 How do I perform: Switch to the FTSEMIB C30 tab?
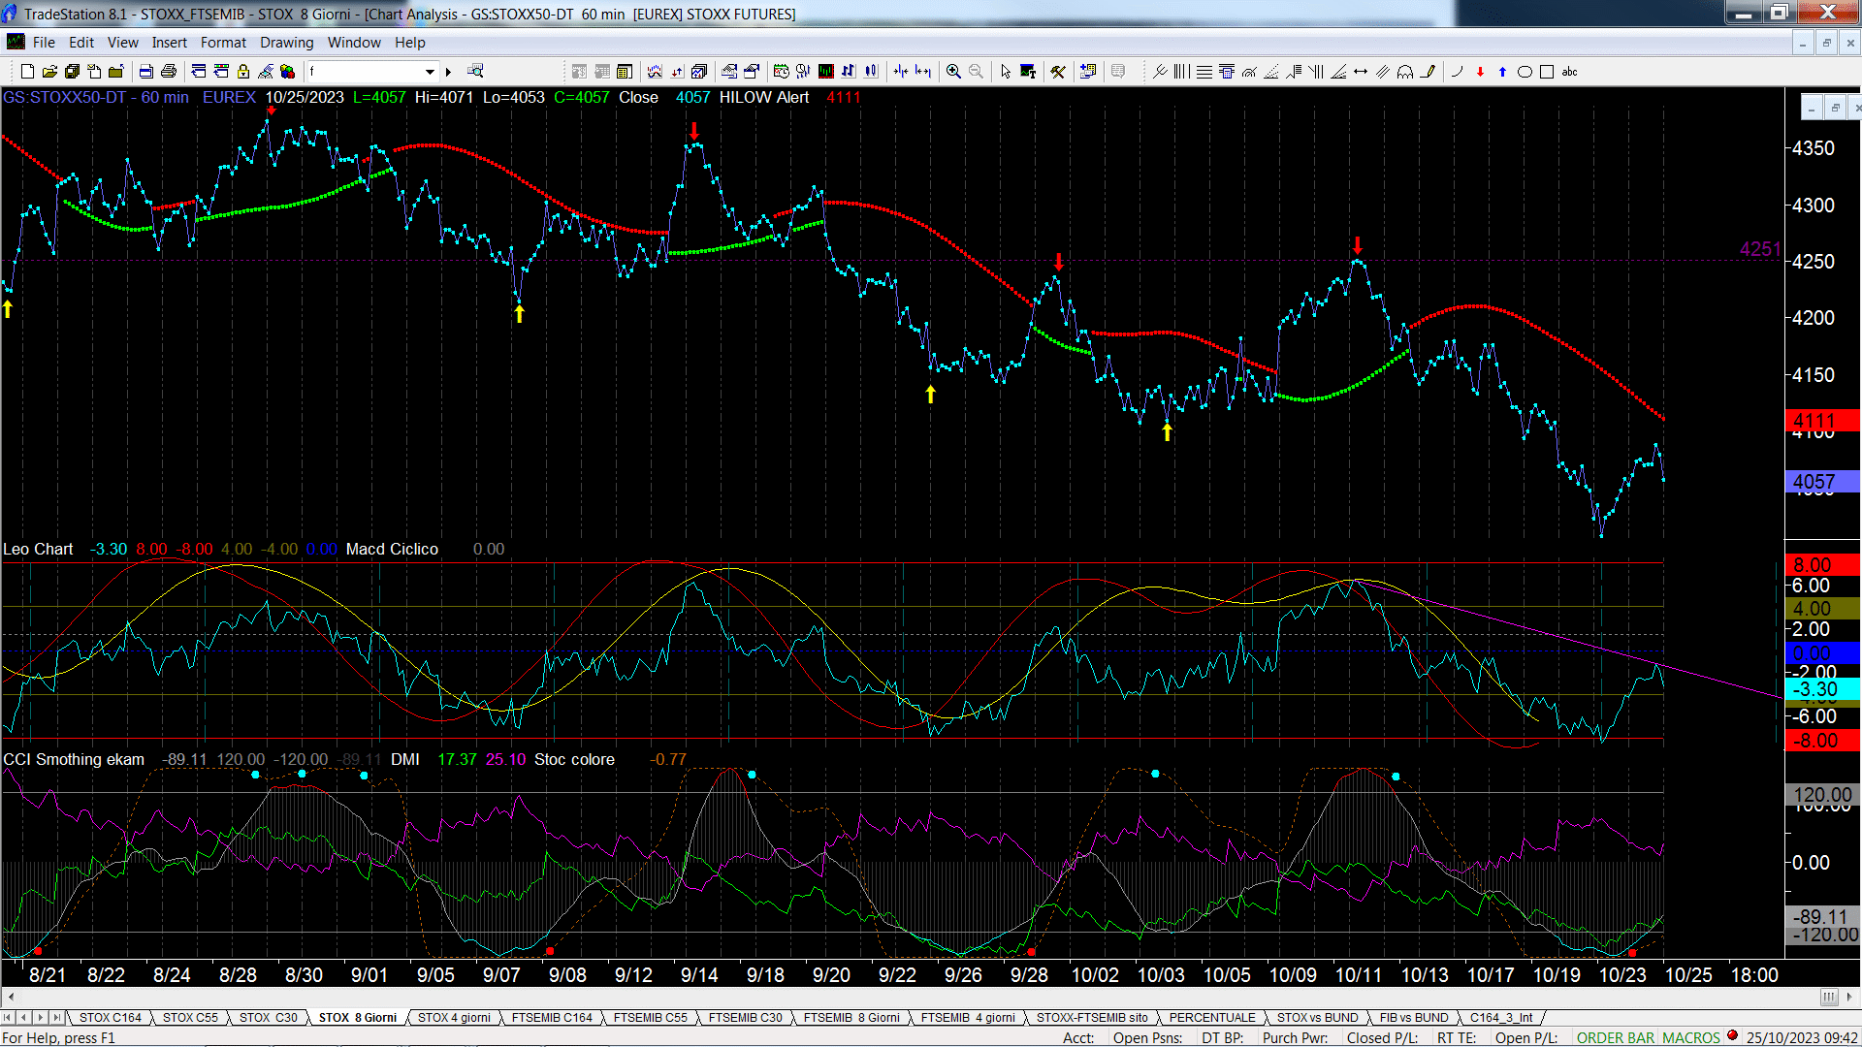click(745, 1018)
